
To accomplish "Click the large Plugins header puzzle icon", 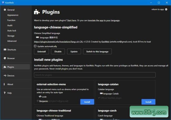I will click(x=37, y=12).
